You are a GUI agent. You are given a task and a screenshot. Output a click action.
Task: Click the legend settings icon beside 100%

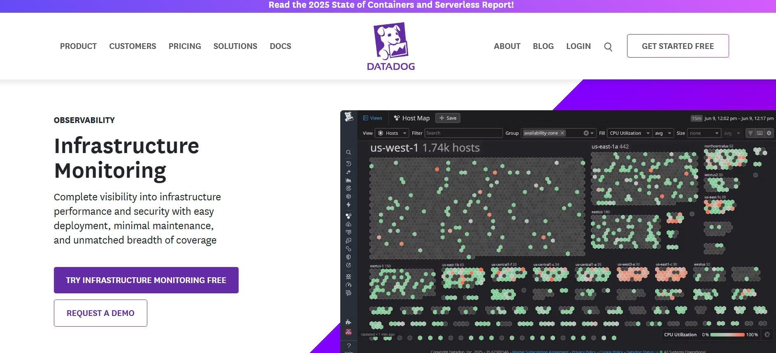pos(767,334)
